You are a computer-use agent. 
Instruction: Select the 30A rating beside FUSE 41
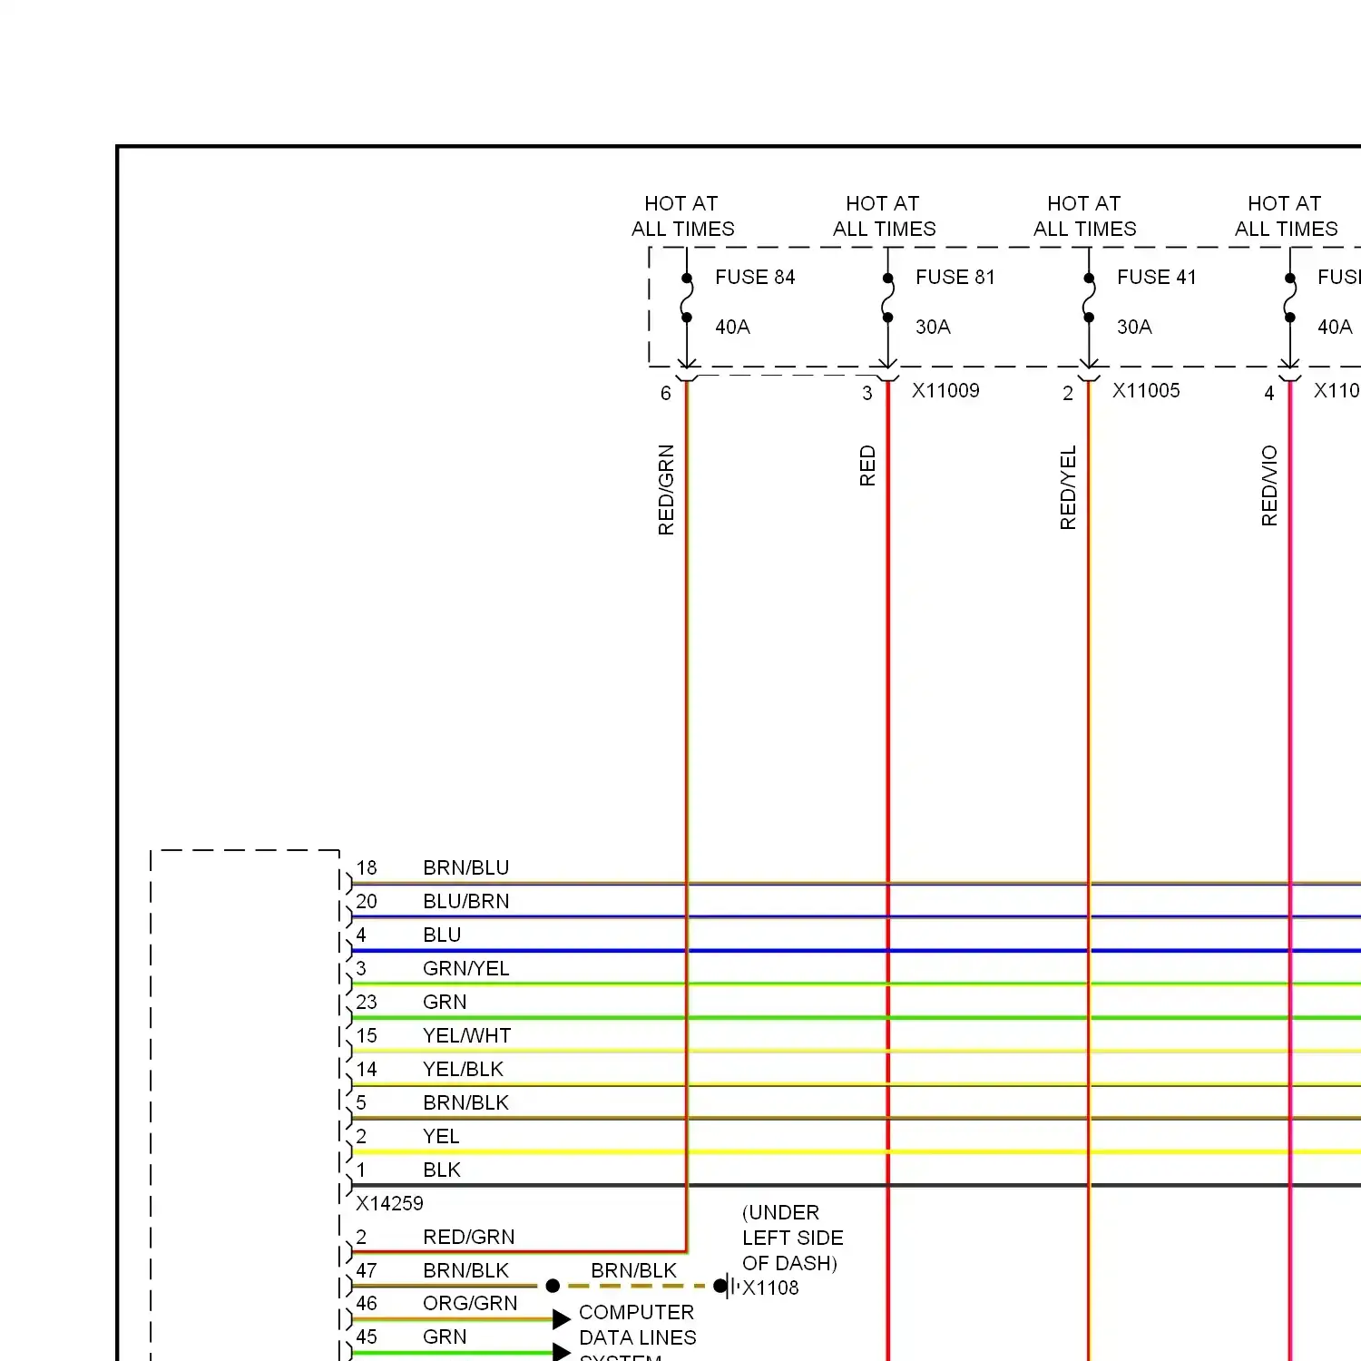pyautogui.click(x=1134, y=327)
